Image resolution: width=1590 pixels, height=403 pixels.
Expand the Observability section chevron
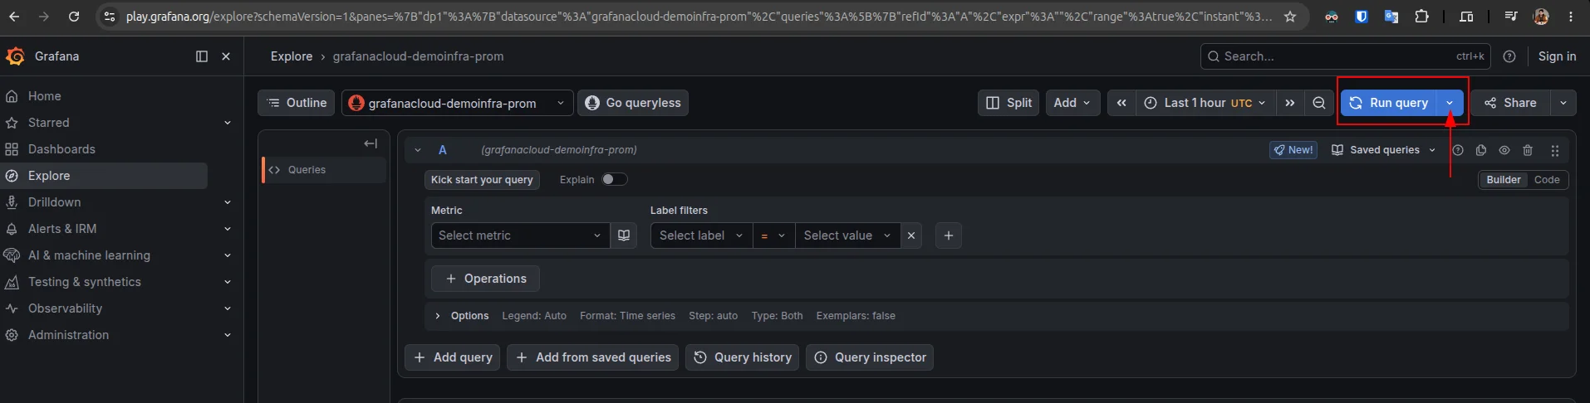click(228, 308)
